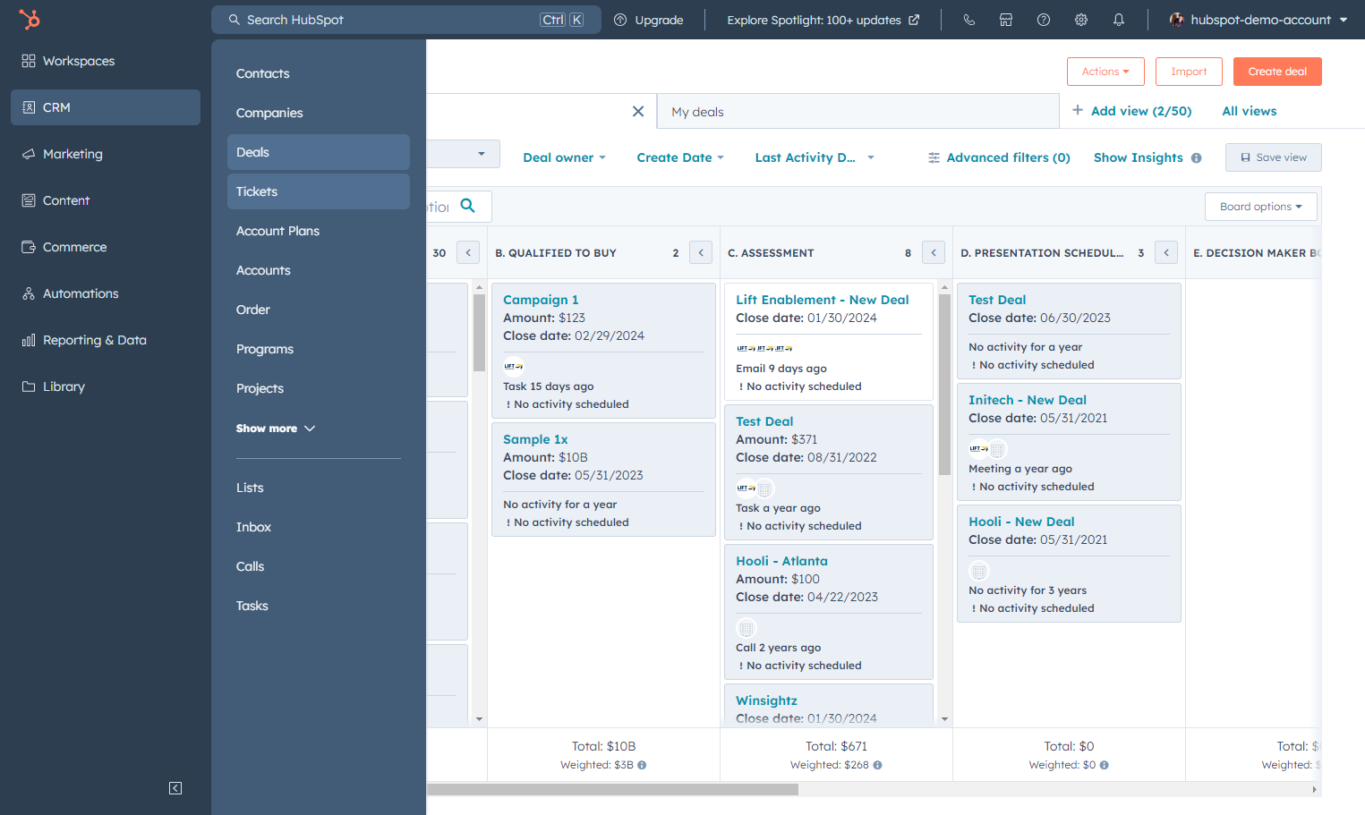
Task: Expand Show more in the CRM submenu
Action: coord(276,429)
